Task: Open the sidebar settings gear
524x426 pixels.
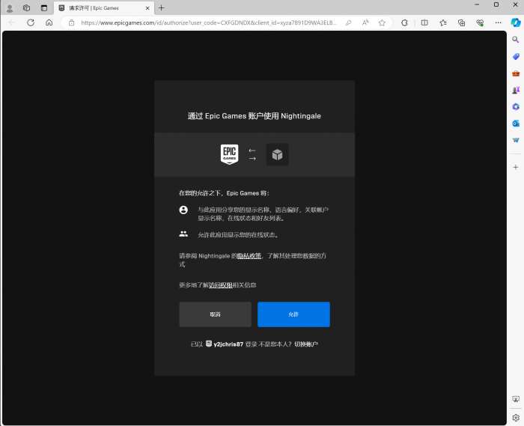Action: coord(516,417)
